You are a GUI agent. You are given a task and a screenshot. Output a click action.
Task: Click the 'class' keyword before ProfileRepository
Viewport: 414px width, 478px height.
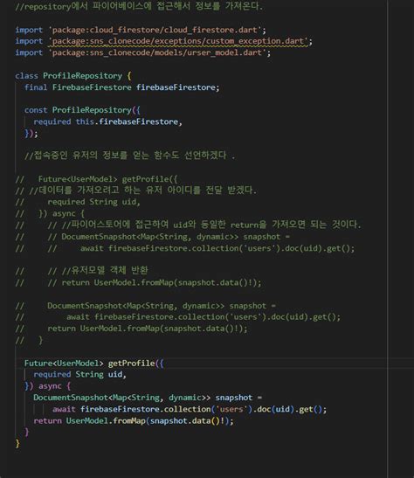(x=27, y=76)
